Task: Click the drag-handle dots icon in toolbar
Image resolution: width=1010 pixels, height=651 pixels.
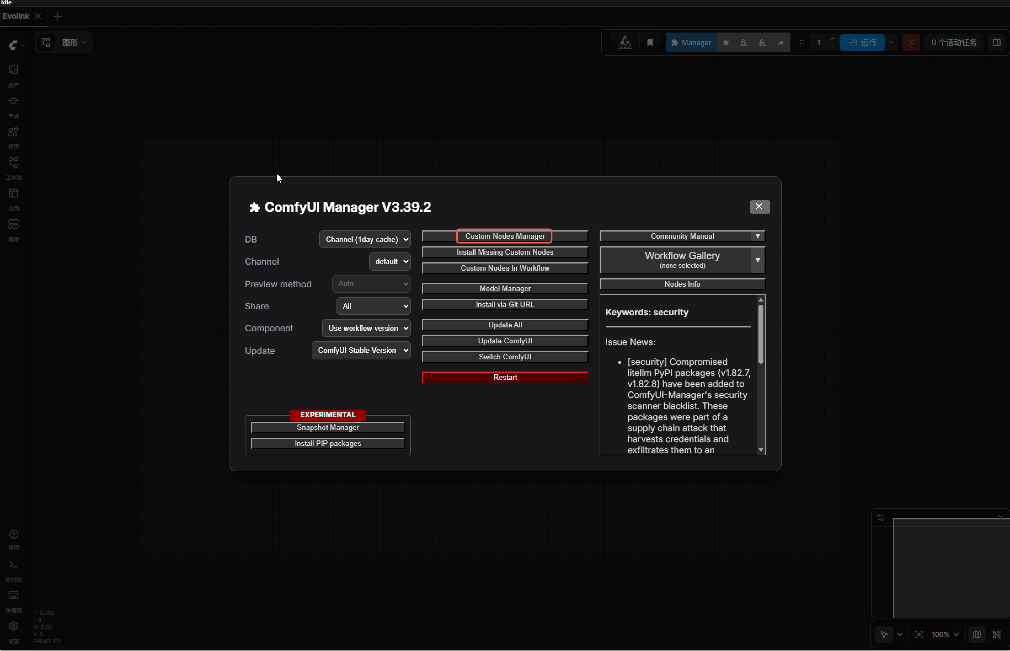Action: [x=802, y=43]
